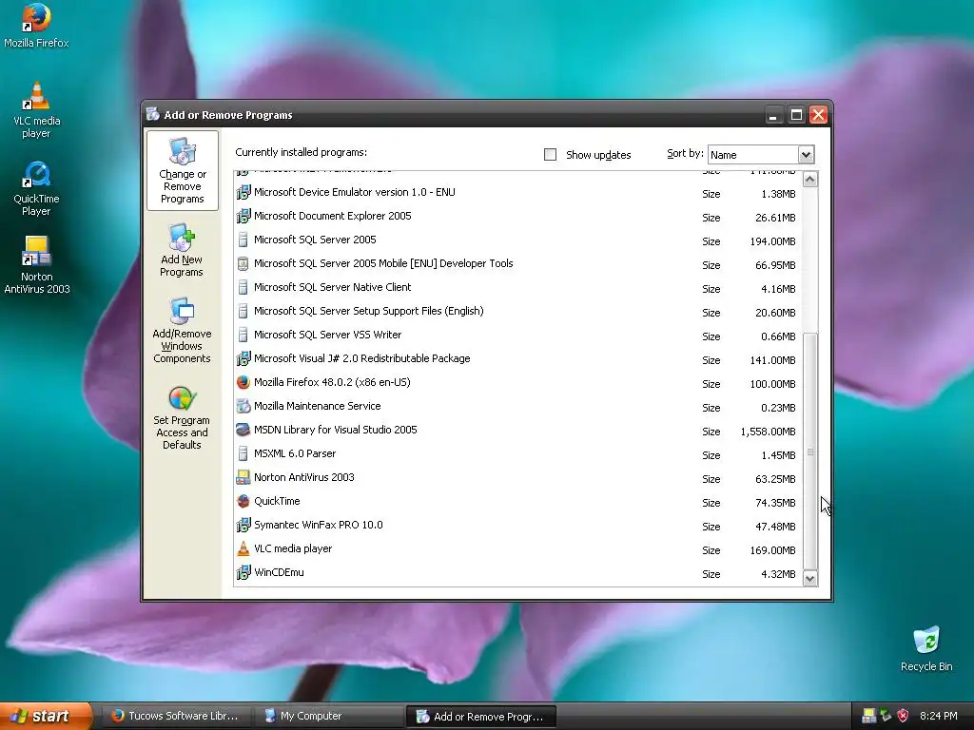Open Mozilla Firefox desktop shortcut
Screen dimensions: 974x730
pyautogui.click(x=36, y=26)
